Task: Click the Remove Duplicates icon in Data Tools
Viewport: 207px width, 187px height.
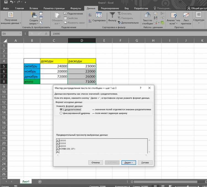Action: pos(155,18)
